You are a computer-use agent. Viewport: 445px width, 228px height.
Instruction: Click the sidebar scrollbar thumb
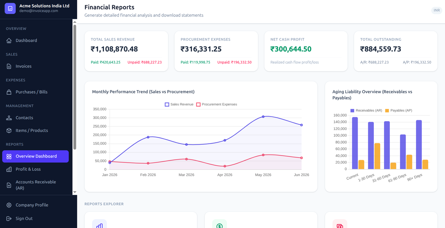coord(75,87)
